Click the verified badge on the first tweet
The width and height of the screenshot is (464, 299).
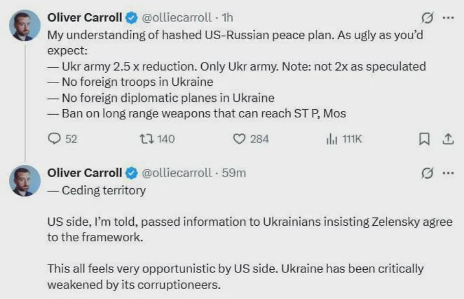pyautogui.click(x=131, y=18)
